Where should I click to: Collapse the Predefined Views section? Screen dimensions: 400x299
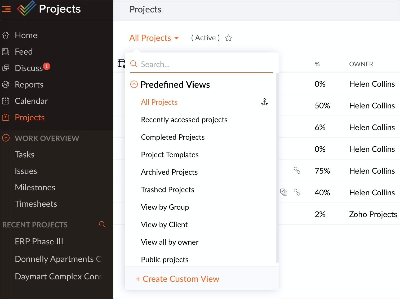coord(134,85)
